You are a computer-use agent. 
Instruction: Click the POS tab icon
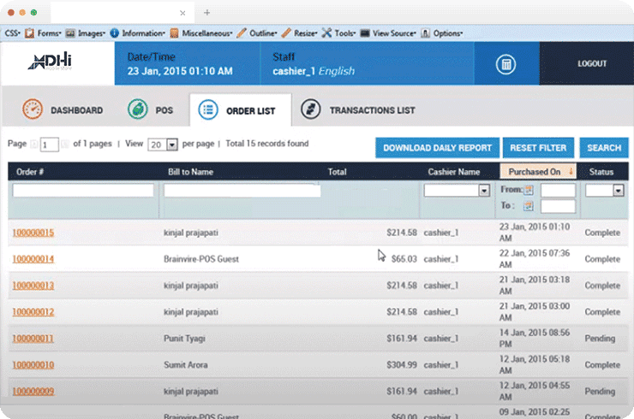click(x=135, y=110)
